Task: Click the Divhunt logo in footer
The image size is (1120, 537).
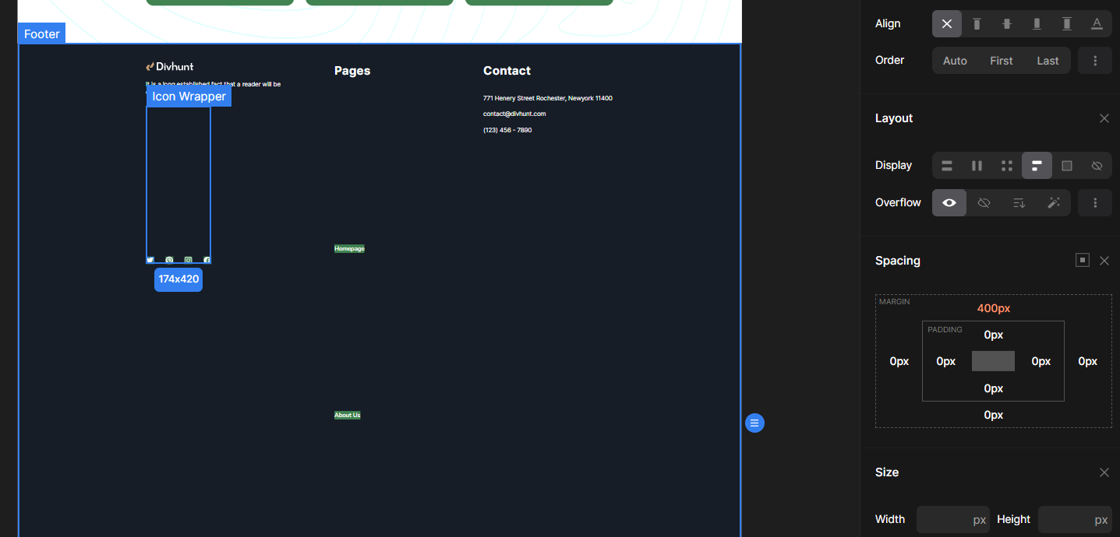Action: [x=170, y=66]
